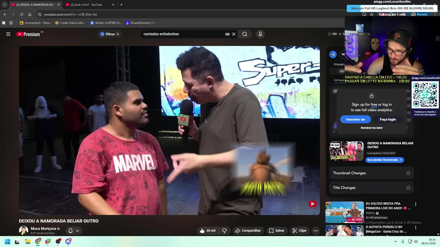The width and height of the screenshot is (440, 247).
Task: Show hidden system tray icons chevron
Action: (395, 242)
